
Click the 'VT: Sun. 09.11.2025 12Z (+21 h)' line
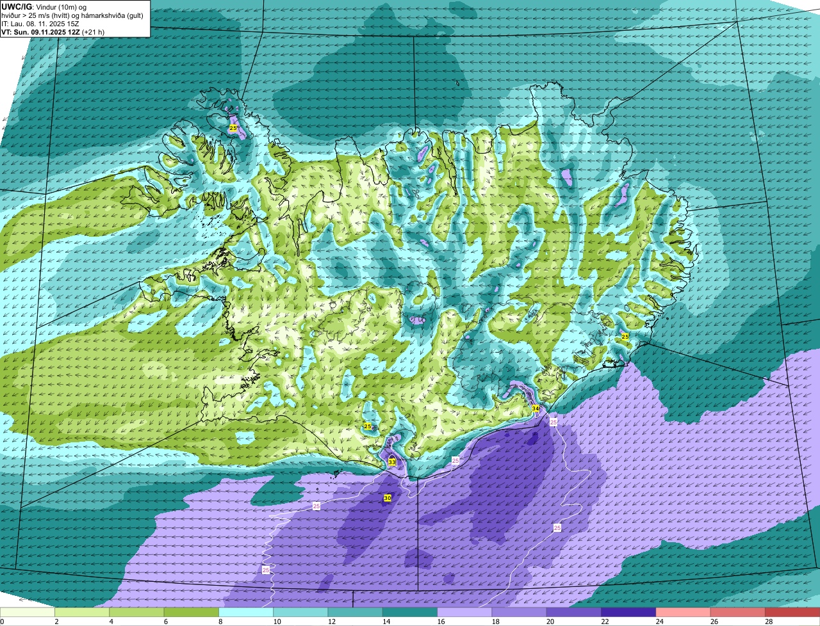tap(53, 32)
